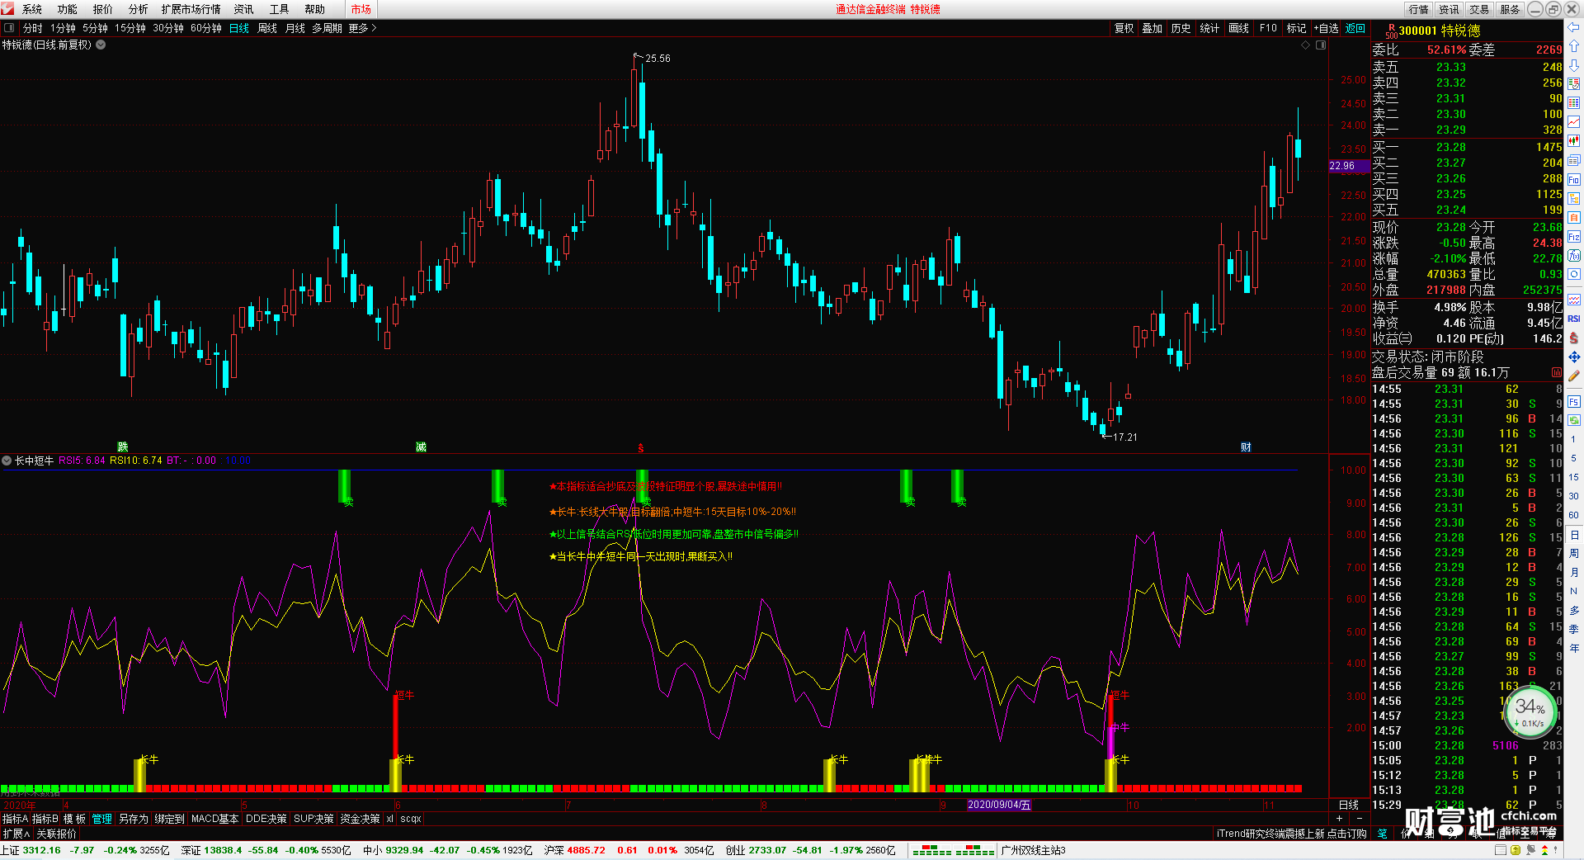Viewport: 1584px width, 860px height.
Task: Open the 画线 drawing tools dropdown
Action: [x=1238, y=28]
